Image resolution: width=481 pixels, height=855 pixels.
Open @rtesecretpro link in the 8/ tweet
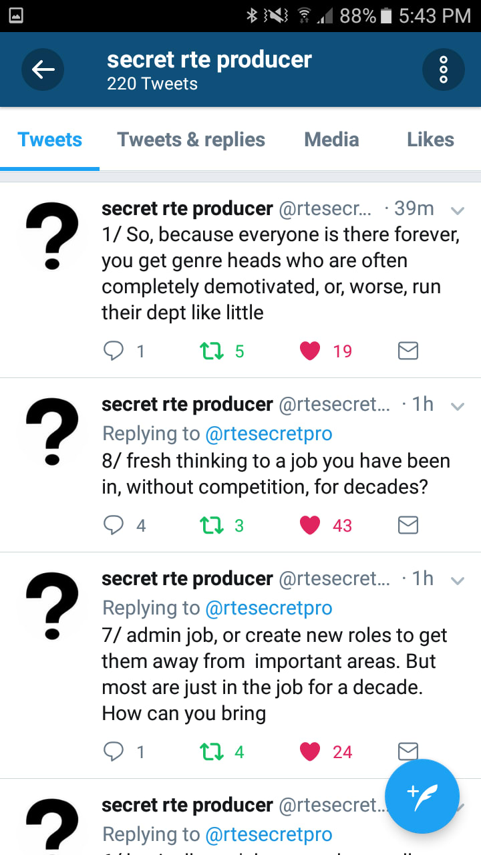click(269, 434)
